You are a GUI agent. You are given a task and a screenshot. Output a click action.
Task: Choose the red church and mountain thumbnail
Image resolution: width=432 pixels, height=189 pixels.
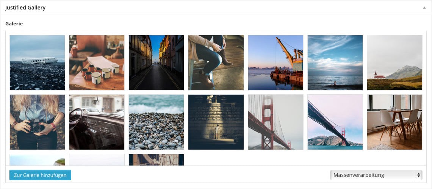pos(394,62)
